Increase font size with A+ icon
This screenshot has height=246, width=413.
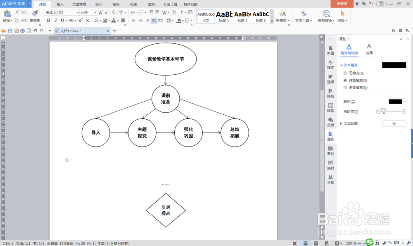(101, 13)
